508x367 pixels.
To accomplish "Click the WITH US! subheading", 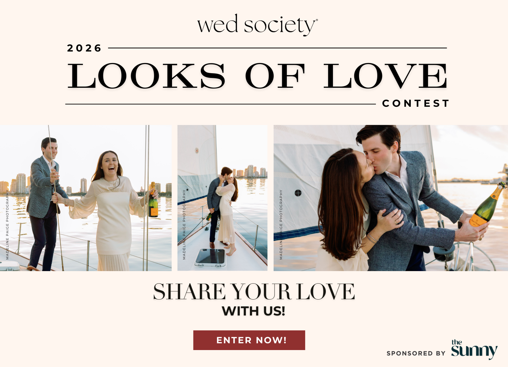I will coord(253,311).
